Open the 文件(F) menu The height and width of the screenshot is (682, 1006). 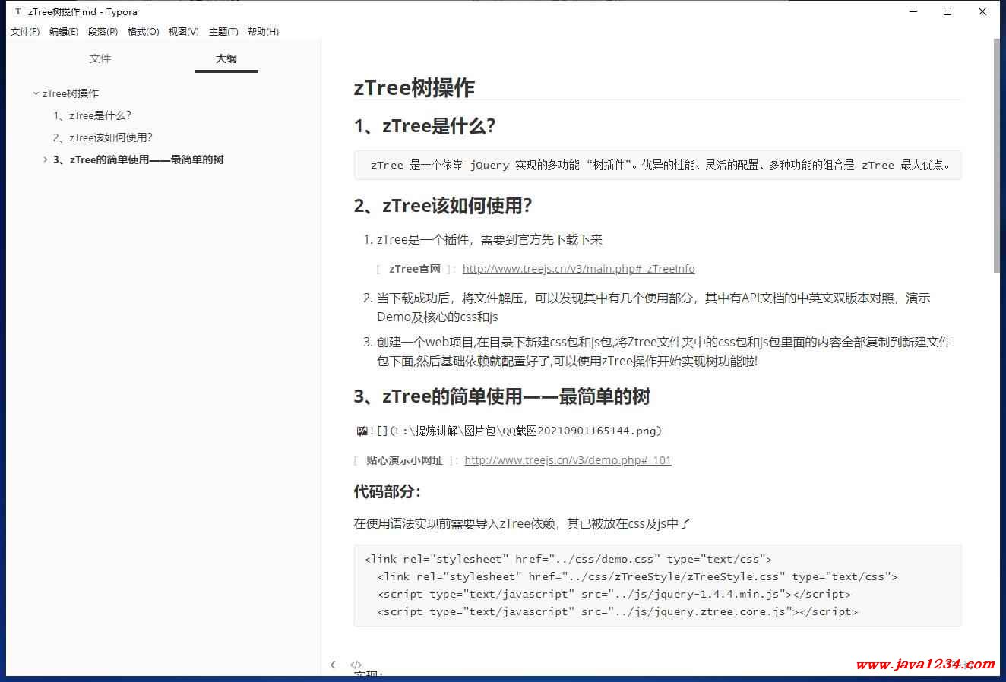click(x=25, y=32)
